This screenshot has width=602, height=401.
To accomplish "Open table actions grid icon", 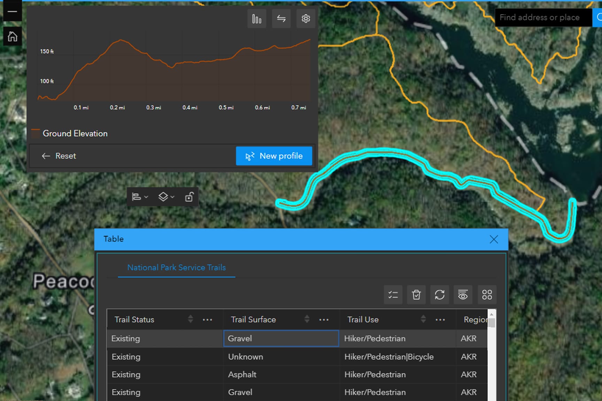I will 487,294.
